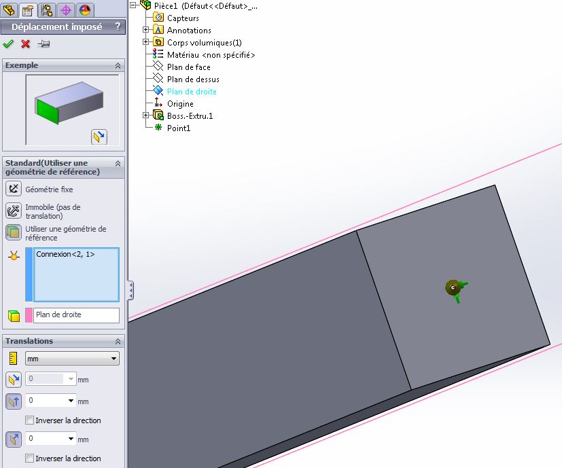
Task: Select Plan de face in the tree
Action: pos(188,67)
